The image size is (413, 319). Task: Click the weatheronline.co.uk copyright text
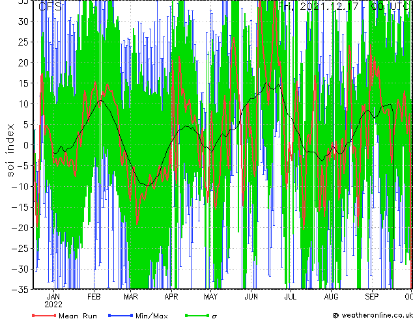pyautogui.click(x=373, y=315)
